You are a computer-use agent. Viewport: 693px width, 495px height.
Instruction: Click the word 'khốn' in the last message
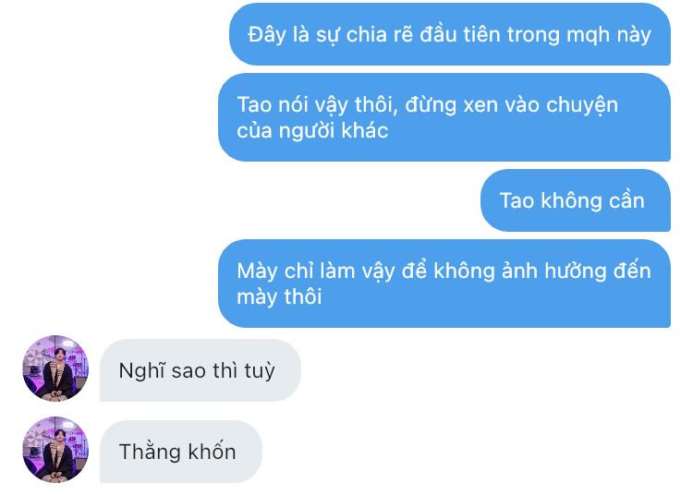click(213, 452)
